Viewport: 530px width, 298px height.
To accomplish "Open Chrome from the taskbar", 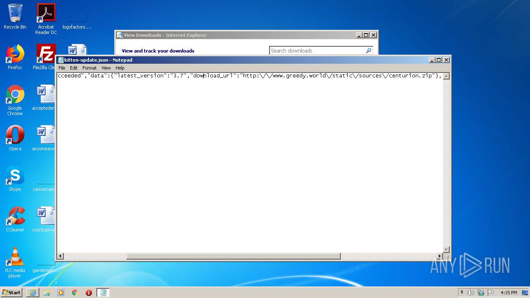I will (x=75, y=292).
